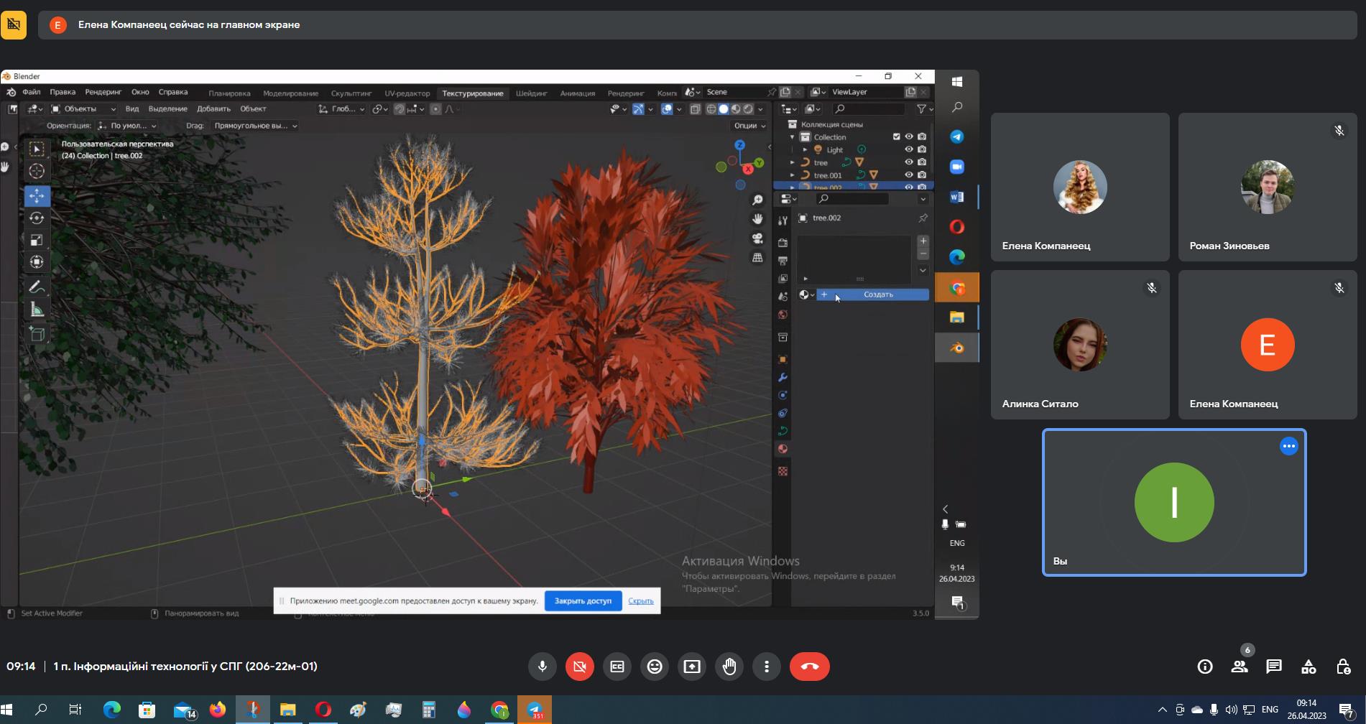This screenshot has height=724, width=1366.
Task: Open the Опции dropdown in viewport
Action: coord(749,126)
